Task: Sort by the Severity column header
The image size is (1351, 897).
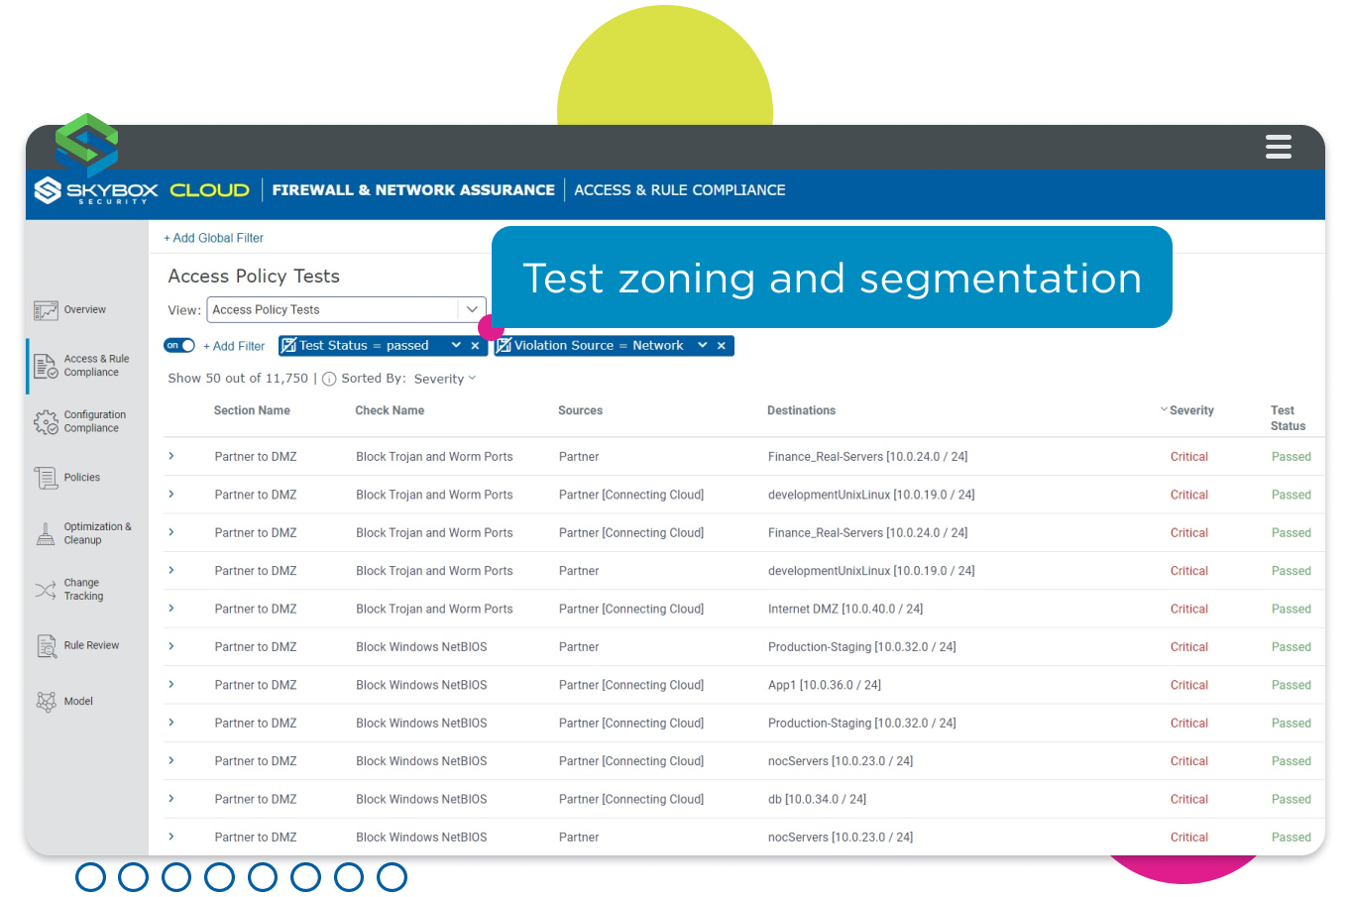Action: (1190, 410)
